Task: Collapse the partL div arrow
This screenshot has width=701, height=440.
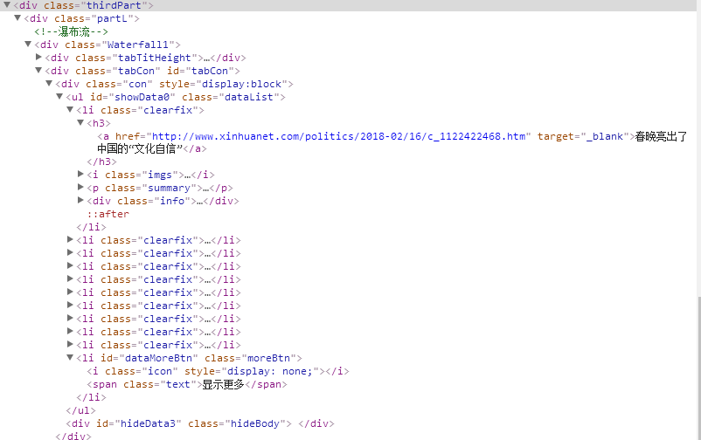Action: pyautogui.click(x=17, y=18)
